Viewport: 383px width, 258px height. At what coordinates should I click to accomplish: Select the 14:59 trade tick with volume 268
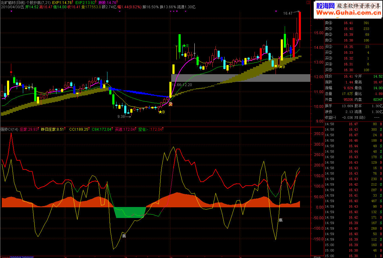point(353,228)
